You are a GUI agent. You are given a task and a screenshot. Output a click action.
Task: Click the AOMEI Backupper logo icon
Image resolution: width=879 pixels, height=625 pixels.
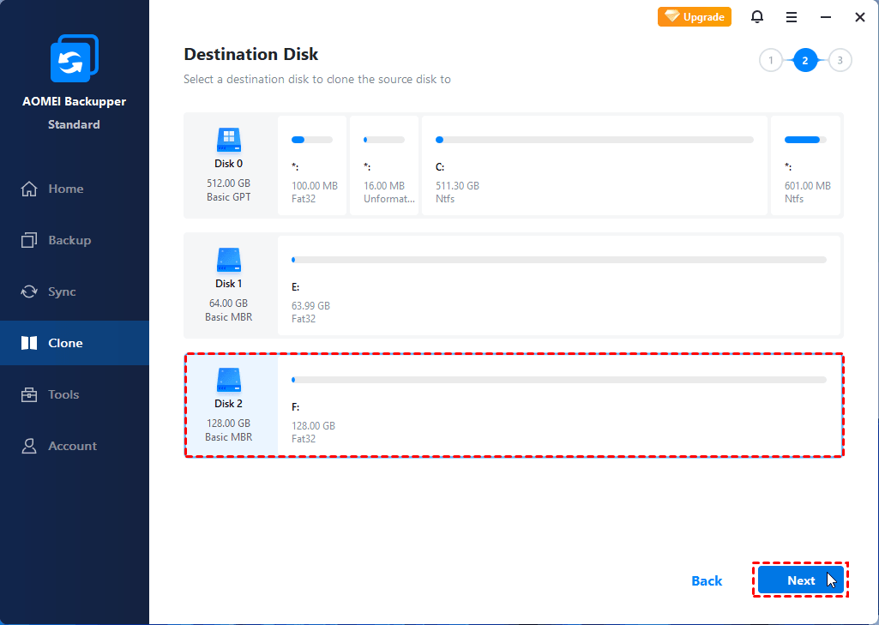tap(75, 58)
